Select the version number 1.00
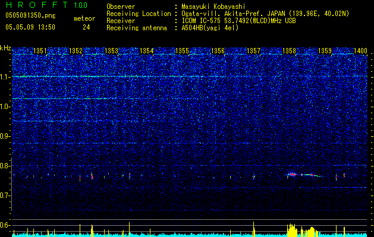Viewport: 374px width, 237px height. (80, 5)
